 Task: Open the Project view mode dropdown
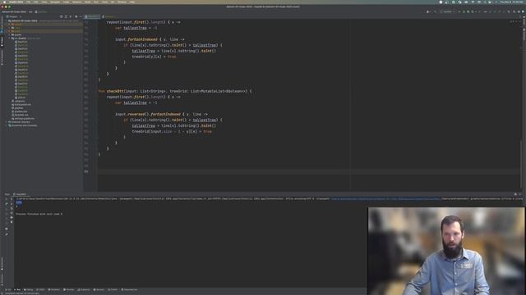click(14, 16)
